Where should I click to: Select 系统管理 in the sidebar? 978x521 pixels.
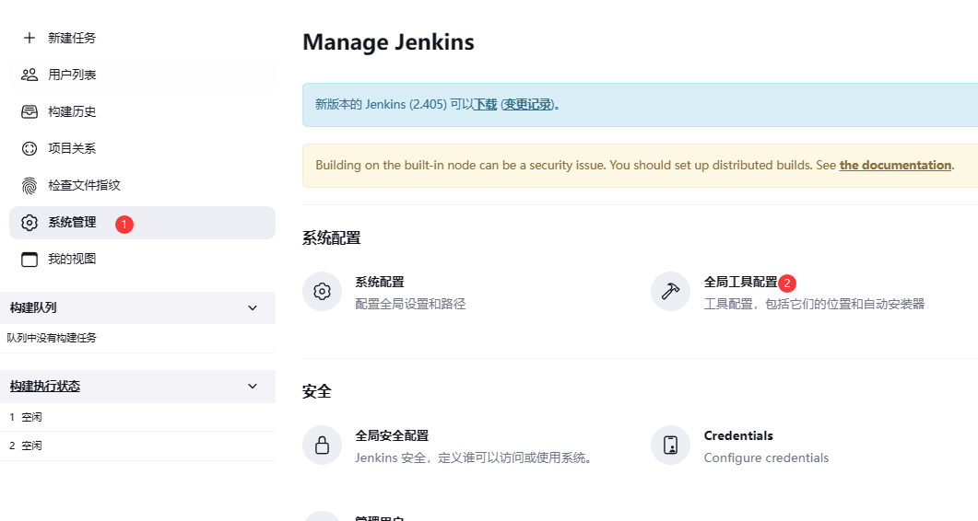coord(142,223)
